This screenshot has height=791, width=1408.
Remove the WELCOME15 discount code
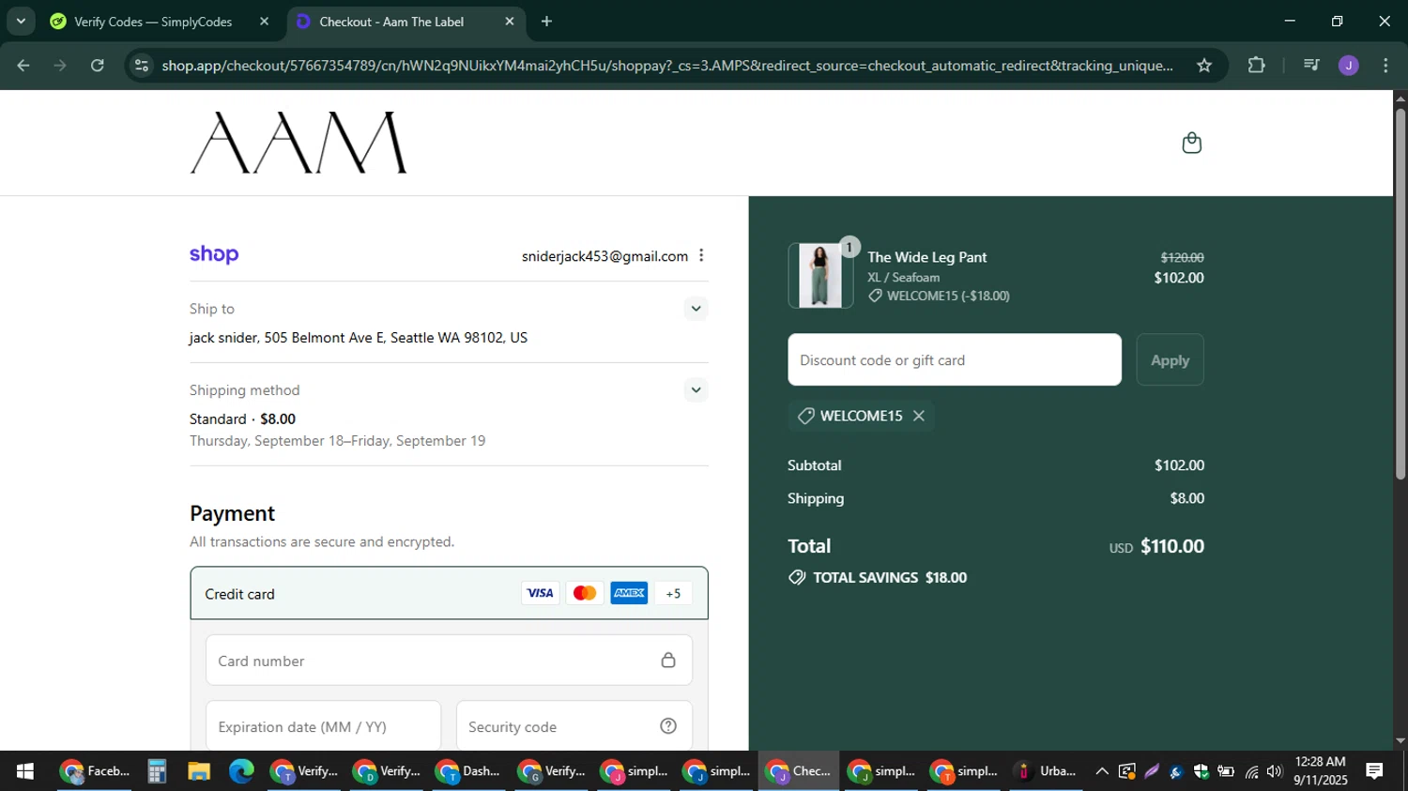tap(919, 416)
